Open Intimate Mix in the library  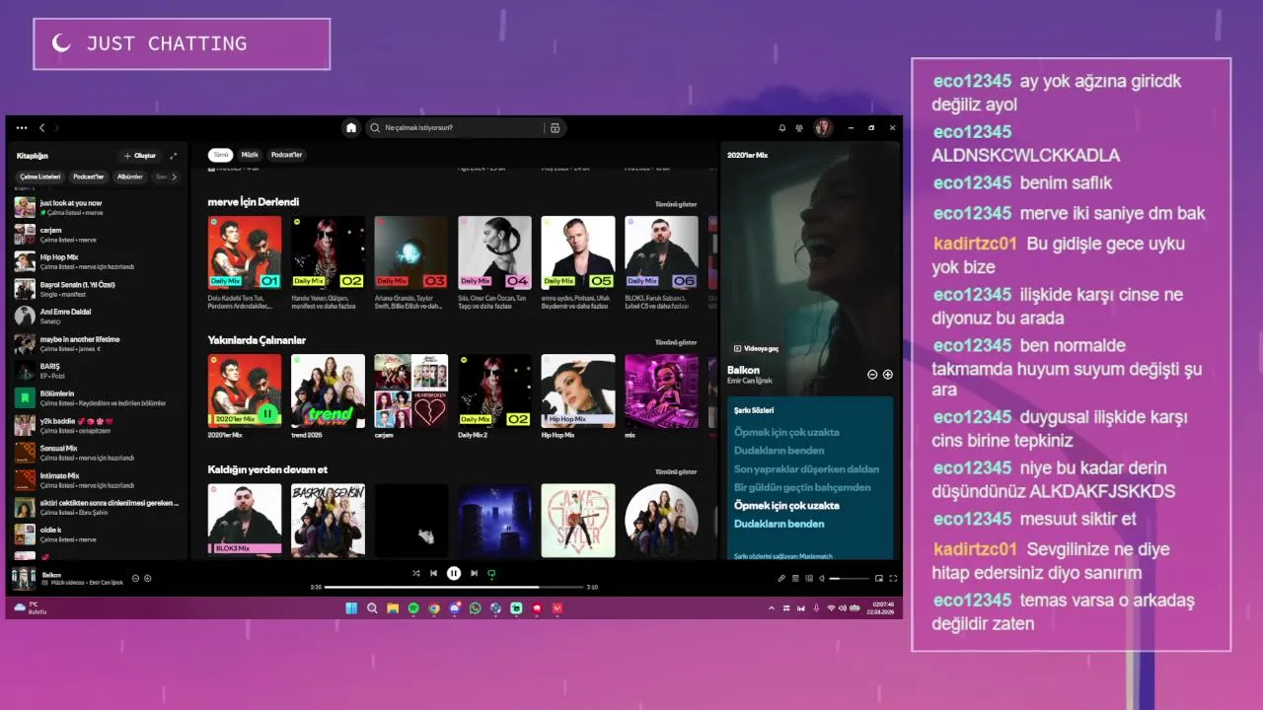point(99,480)
